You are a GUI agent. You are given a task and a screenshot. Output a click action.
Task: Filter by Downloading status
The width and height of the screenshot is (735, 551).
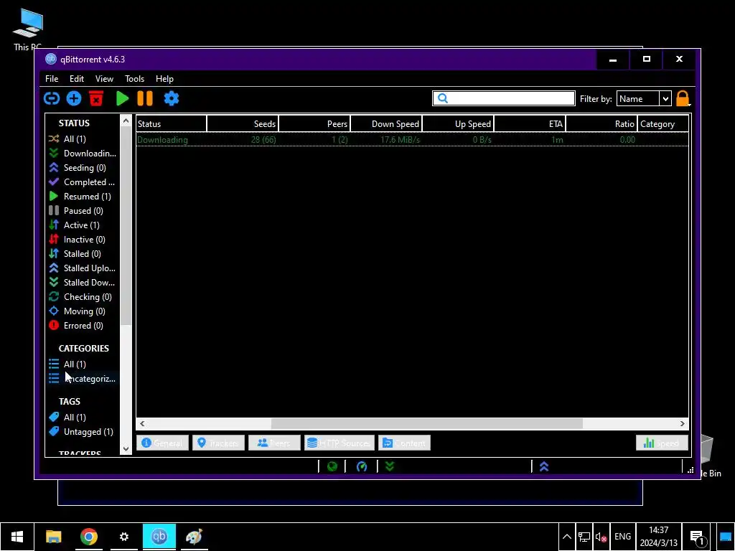coord(83,154)
